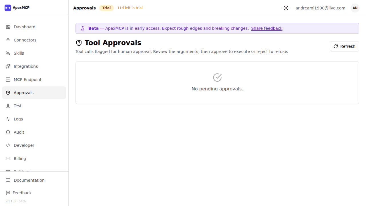366x206 pixels.
Task: Click the Documentation book icon
Action: tap(8, 180)
